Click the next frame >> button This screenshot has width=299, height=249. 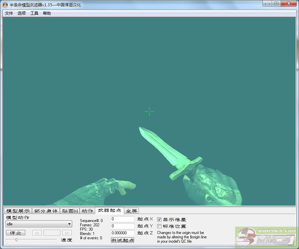point(67,233)
